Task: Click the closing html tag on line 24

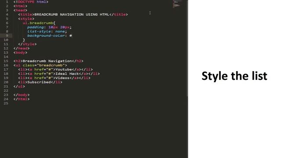Action: pyautogui.click(x=22, y=99)
